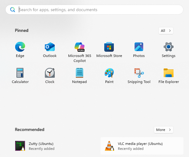Show more recommendations with More button
This screenshot has width=189, height=157.
[164, 130]
